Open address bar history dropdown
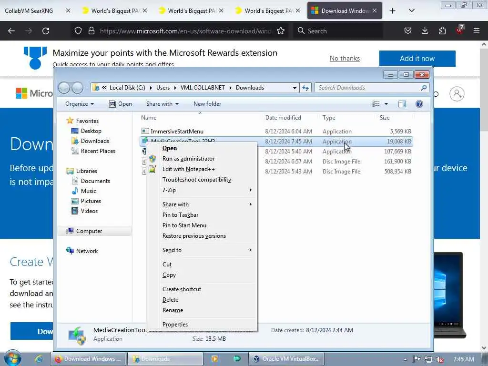 pos(295,88)
